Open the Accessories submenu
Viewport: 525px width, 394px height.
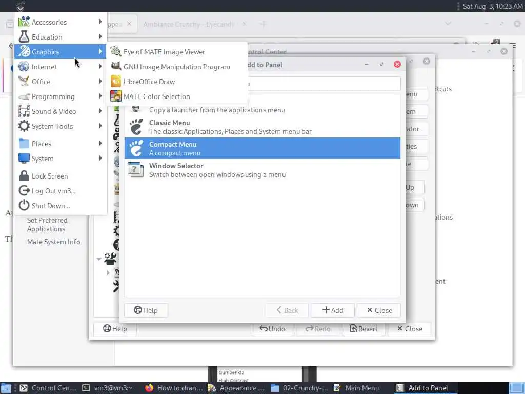60,22
